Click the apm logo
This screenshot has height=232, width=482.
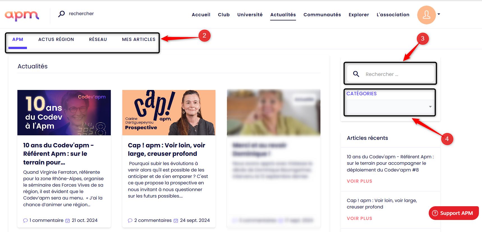[x=22, y=15]
